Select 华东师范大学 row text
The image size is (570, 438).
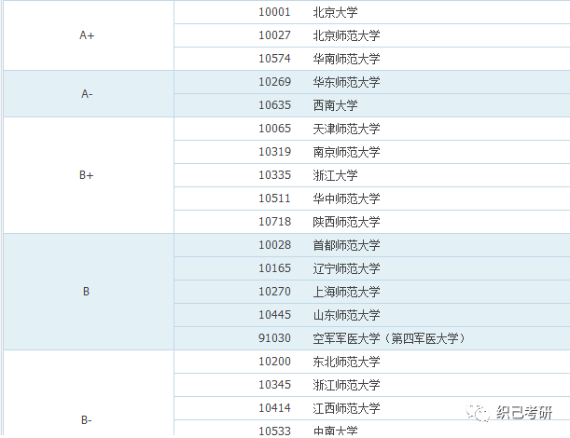pos(346,82)
